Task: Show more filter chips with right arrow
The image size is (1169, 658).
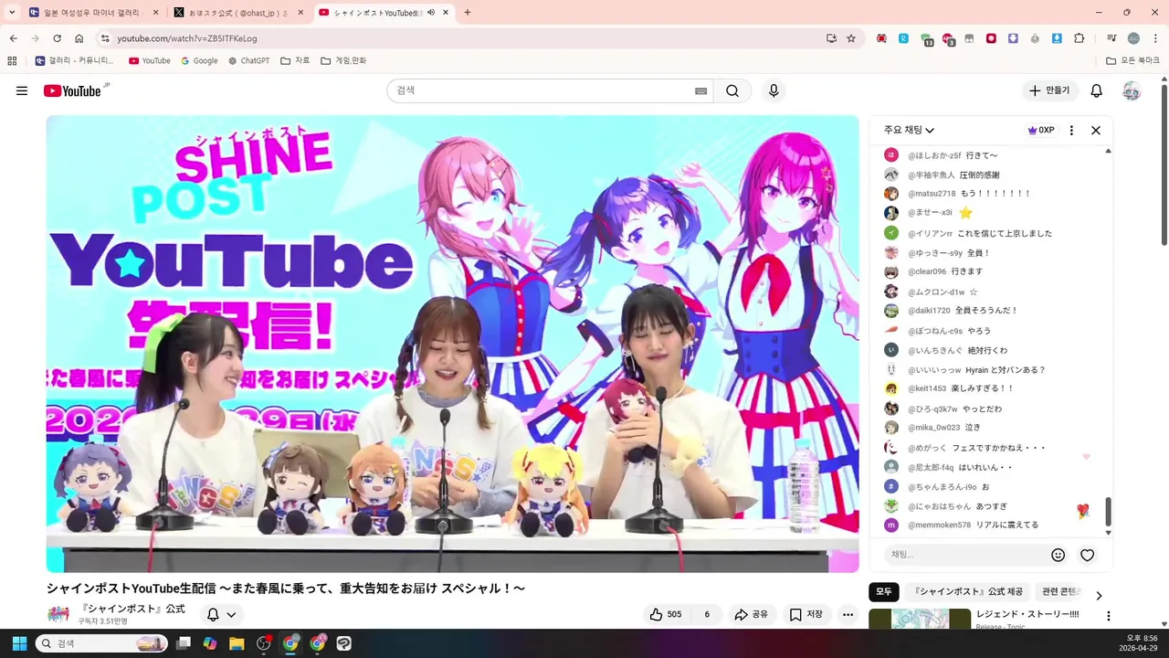Action: (x=1099, y=595)
